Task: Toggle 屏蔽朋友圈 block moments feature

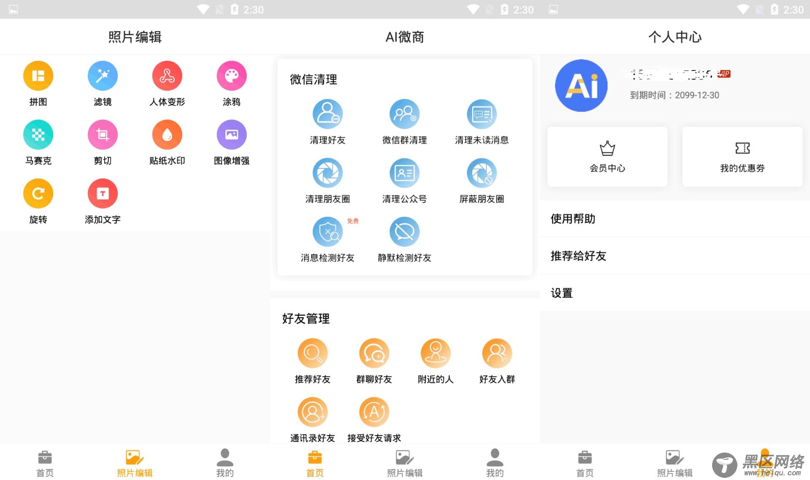Action: click(x=481, y=180)
